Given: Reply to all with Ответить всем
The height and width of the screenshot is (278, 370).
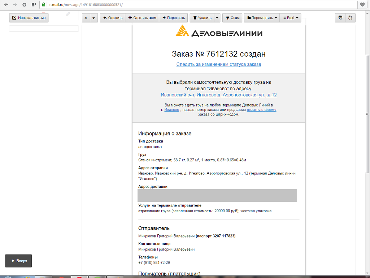Looking at the screenshot, I should pyautogui.click(x=142, y=18).
